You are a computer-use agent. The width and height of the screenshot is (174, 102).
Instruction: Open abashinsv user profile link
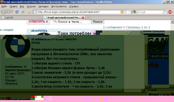[39, 30]
